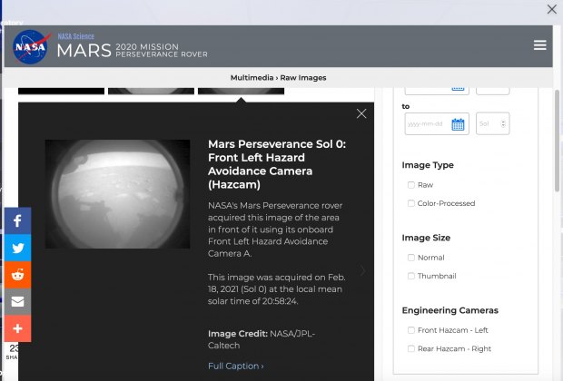The height and width of the screenshot is (381, 563).
Task: Select Front Hazcam - Left camera
Action: pyautogui.click(x=411, y=330)
